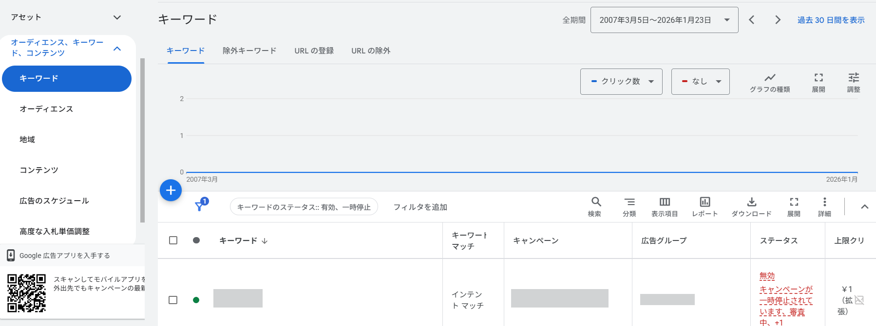This screenshot has height=326, width=876.
Task: Click the ダウンロード download icon
Action: point(751,202)
